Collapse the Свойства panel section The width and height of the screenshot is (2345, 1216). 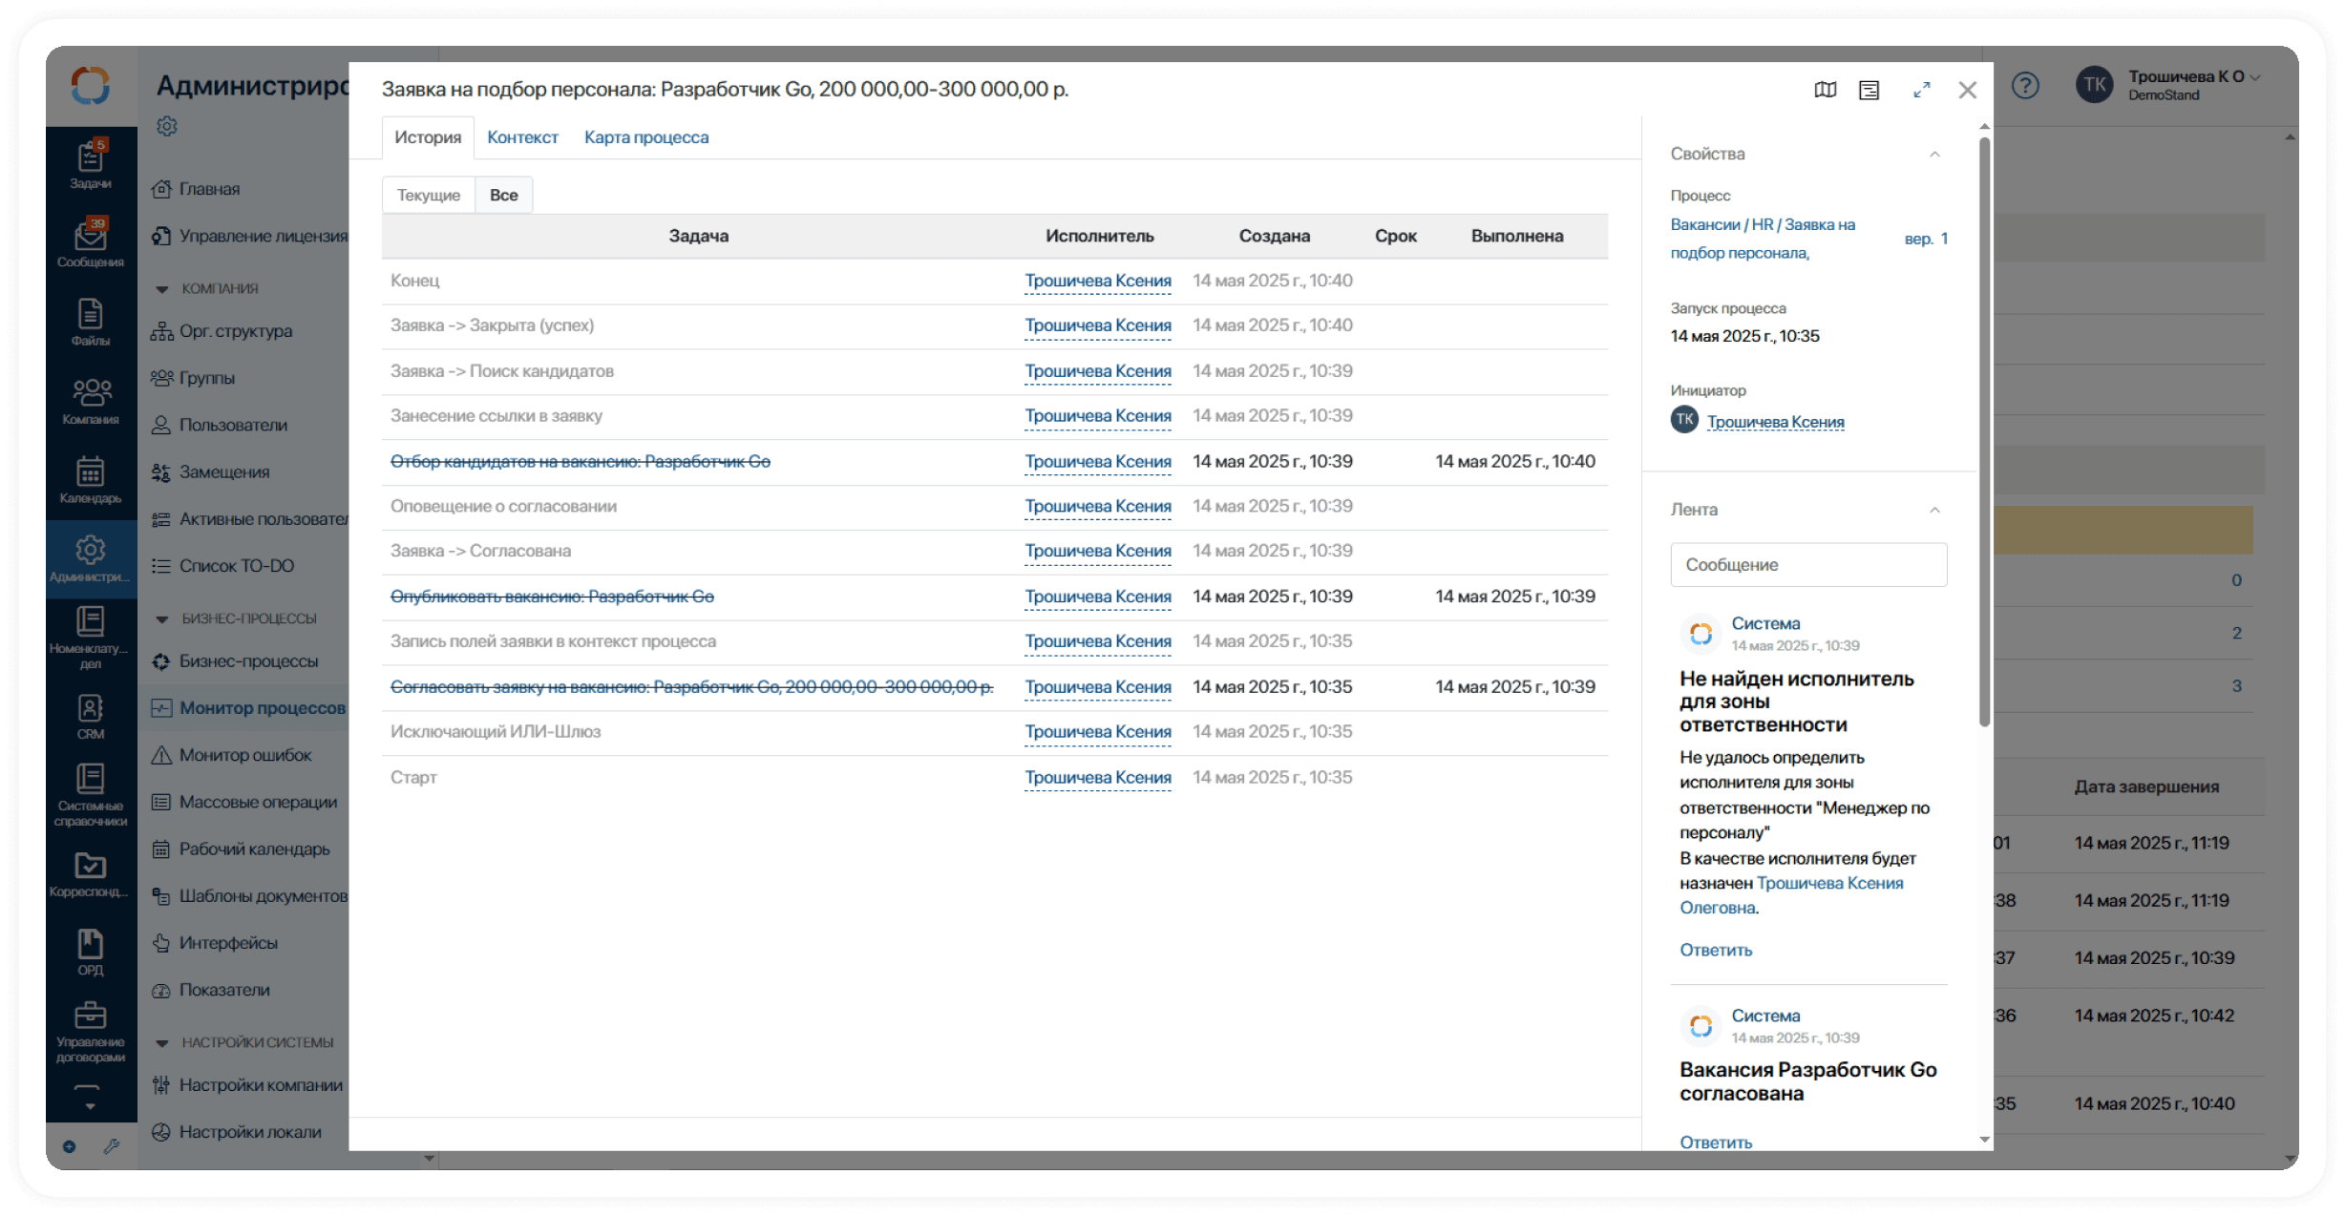point(1934,154)
